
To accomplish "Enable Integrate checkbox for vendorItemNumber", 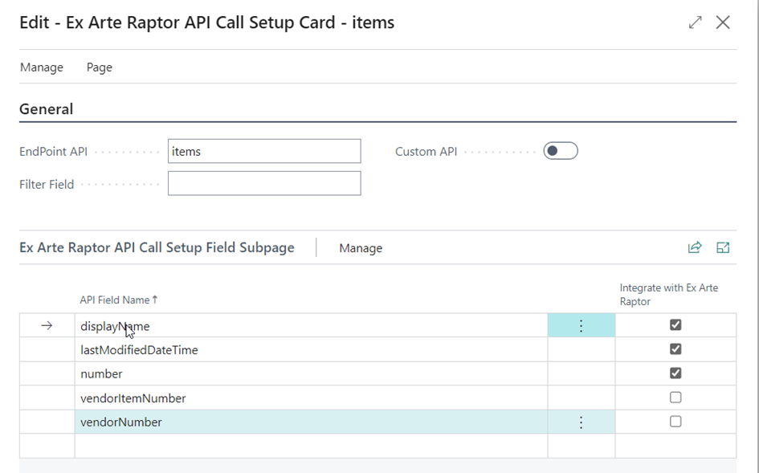I will click(x=675, y=398).
